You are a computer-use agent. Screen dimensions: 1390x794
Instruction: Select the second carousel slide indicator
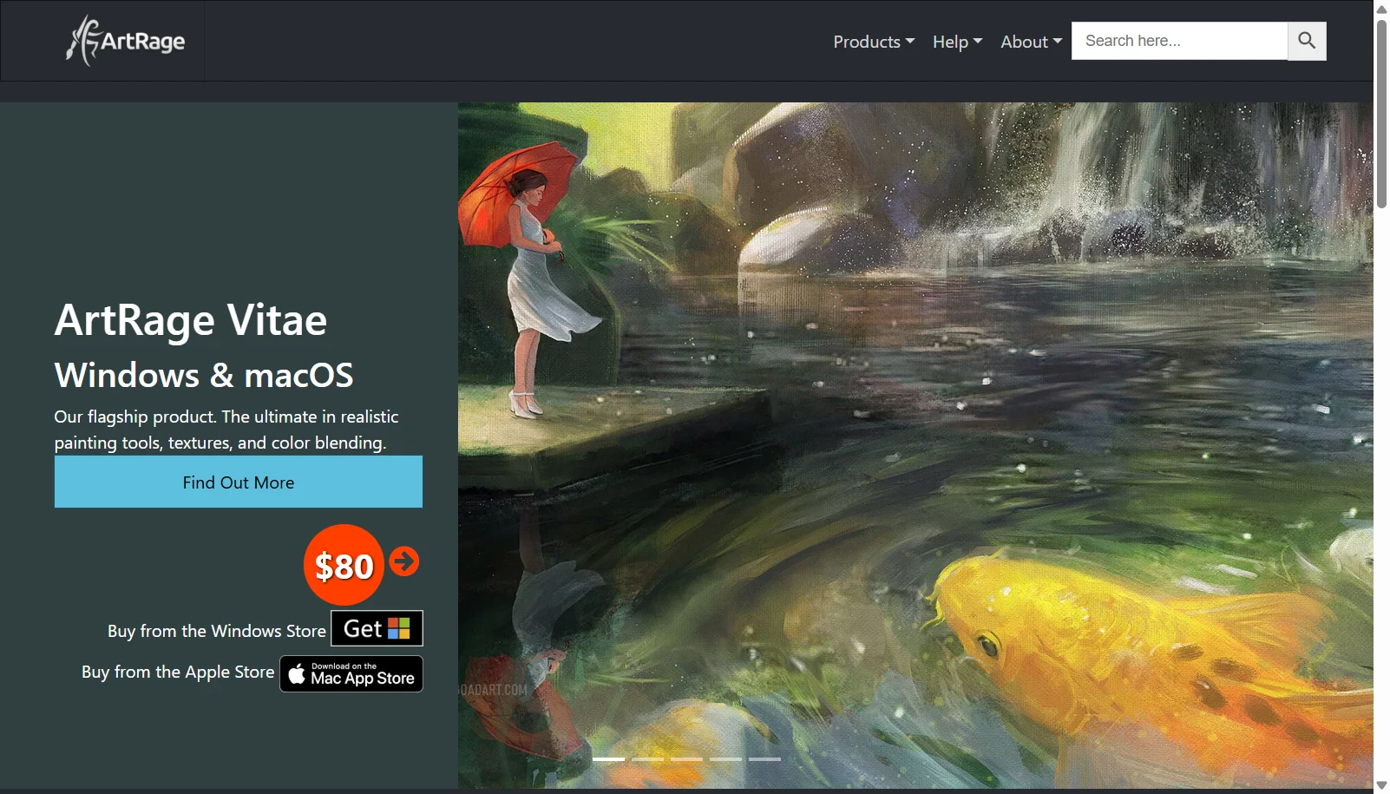tap(647, 759)
